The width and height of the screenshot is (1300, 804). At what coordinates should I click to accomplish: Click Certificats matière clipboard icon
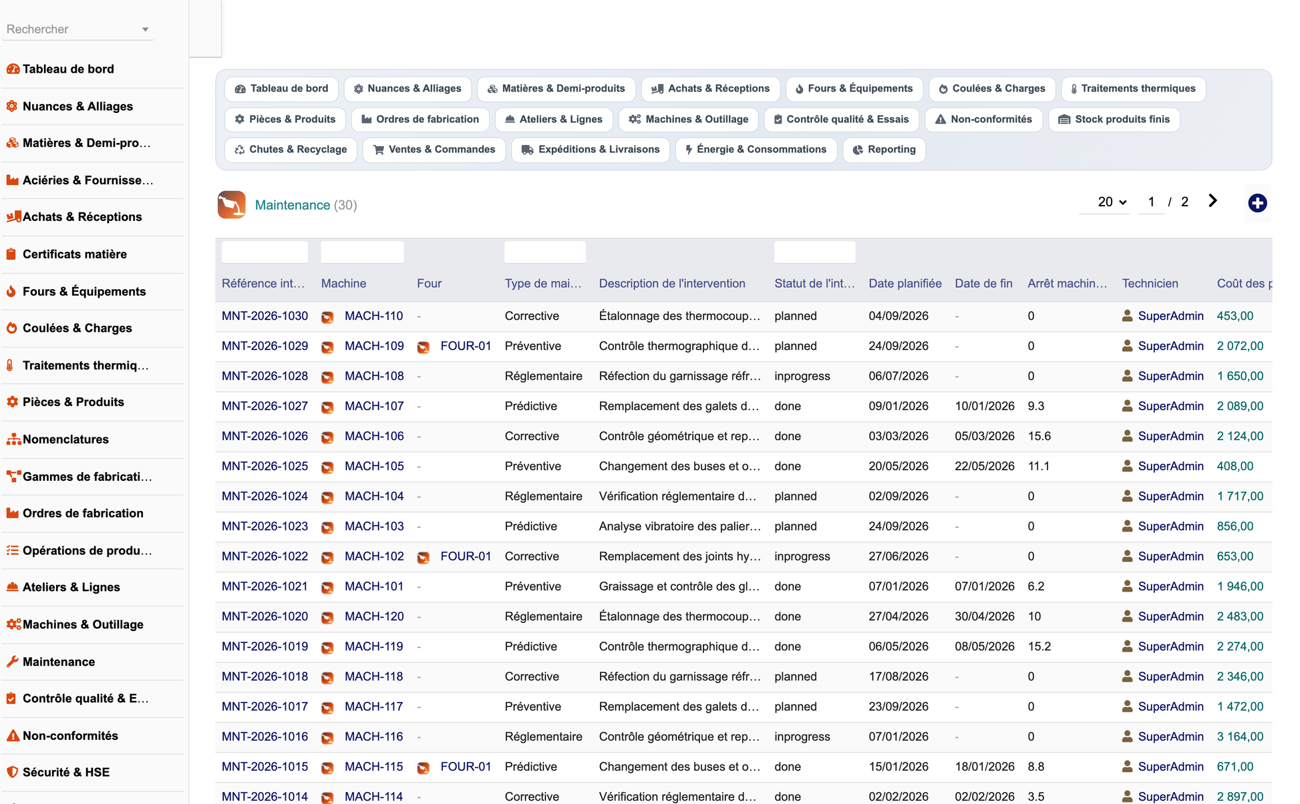coord(11,254)
